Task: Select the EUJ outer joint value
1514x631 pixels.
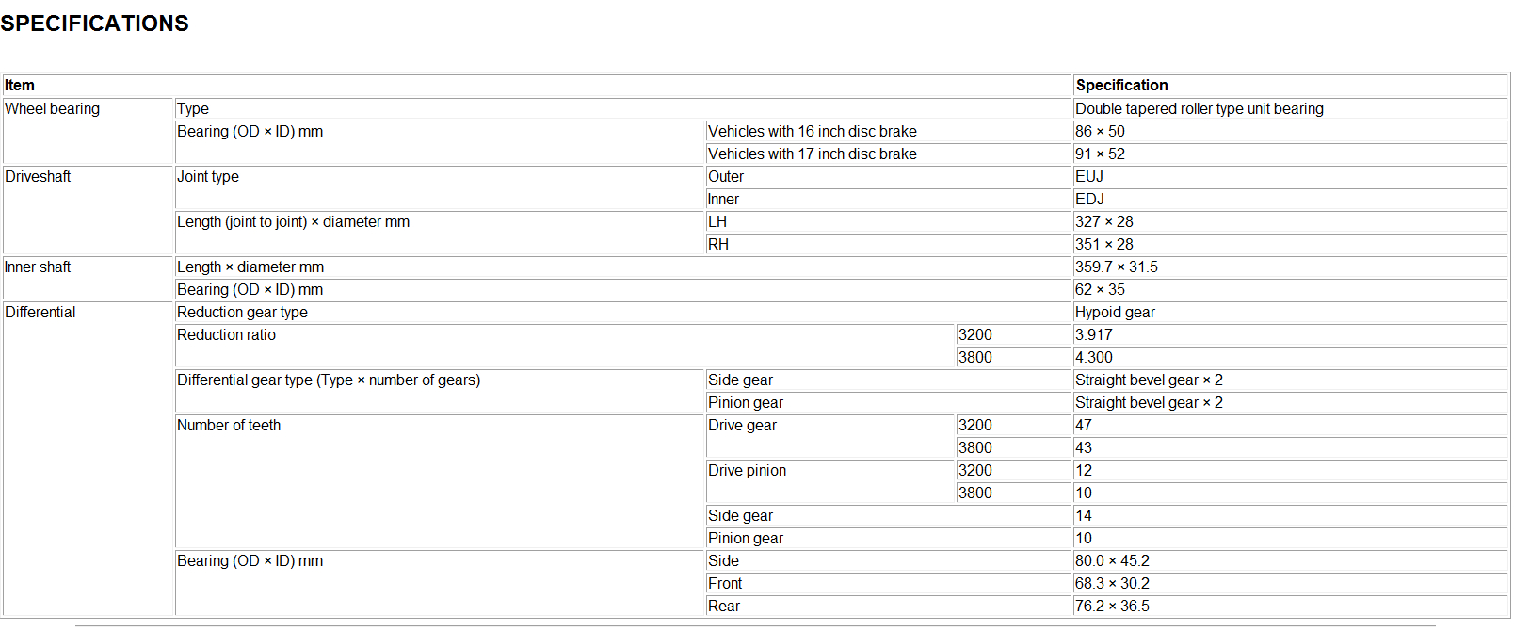Action: point(1089,177)
